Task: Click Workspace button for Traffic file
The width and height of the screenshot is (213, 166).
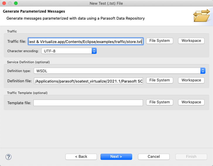Action: click(x=191, y=41)
